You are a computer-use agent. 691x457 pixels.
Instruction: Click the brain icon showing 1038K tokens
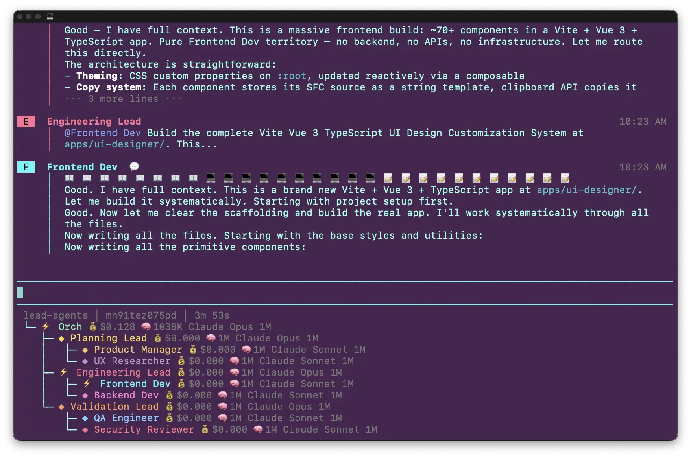146,326
